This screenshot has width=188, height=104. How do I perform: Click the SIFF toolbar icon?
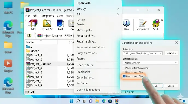[156, 25]
